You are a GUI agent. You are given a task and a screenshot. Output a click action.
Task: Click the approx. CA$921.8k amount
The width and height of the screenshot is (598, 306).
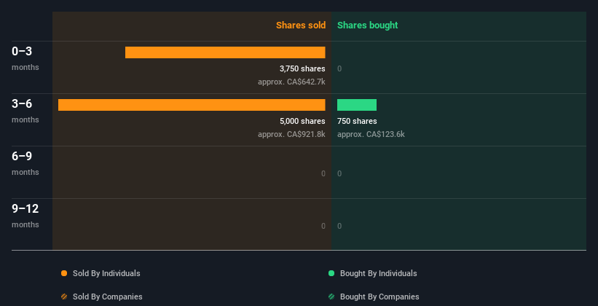291,134
